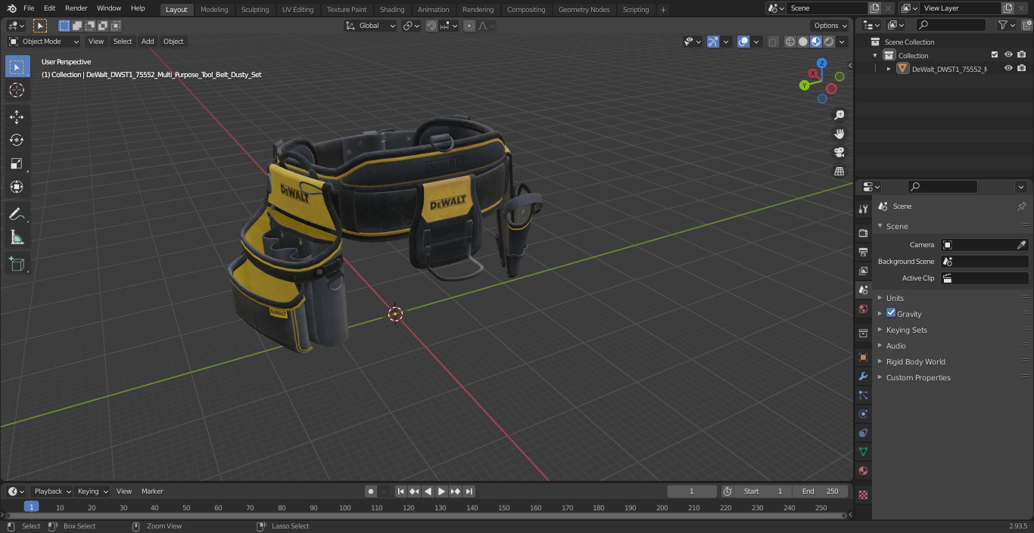The height and width of the screenshot is (533, 1034).
Task: Open the Tool properties tab
Action: (x=863, y=209)
